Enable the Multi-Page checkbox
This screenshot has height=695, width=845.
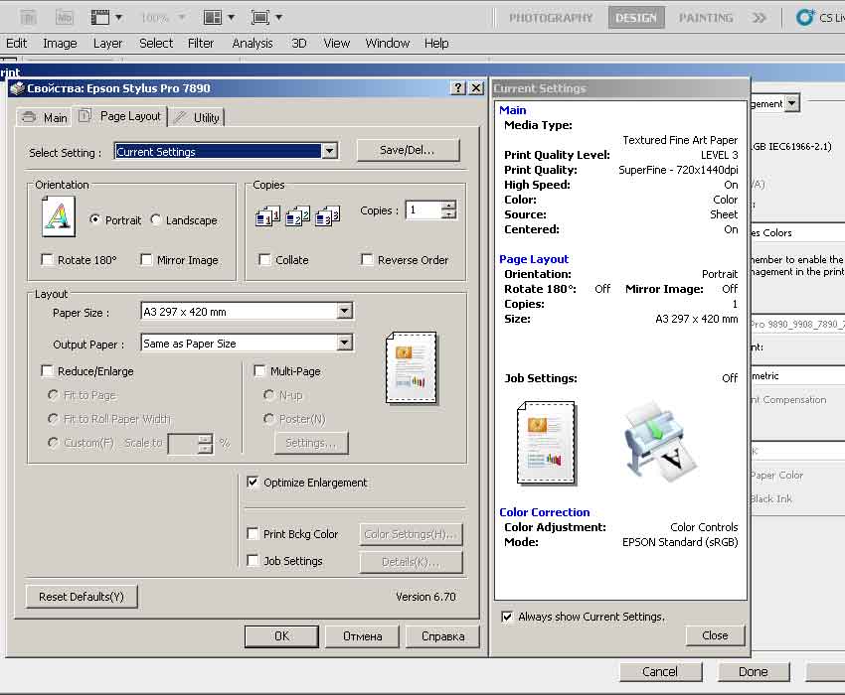[x=259, y=371]
